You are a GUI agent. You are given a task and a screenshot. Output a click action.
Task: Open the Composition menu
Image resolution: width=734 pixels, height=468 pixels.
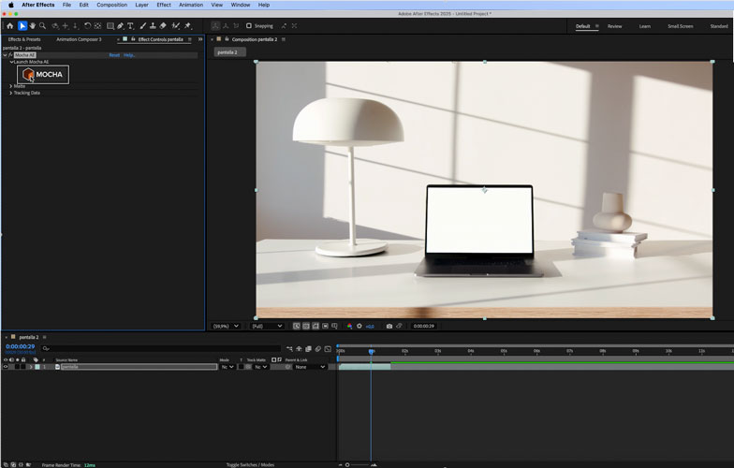click(x=111, y=5)
